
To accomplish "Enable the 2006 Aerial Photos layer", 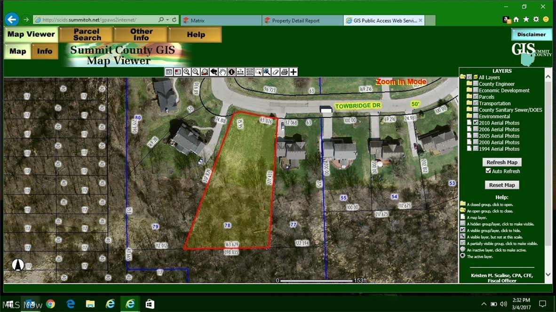I will (x=476, y=129).
